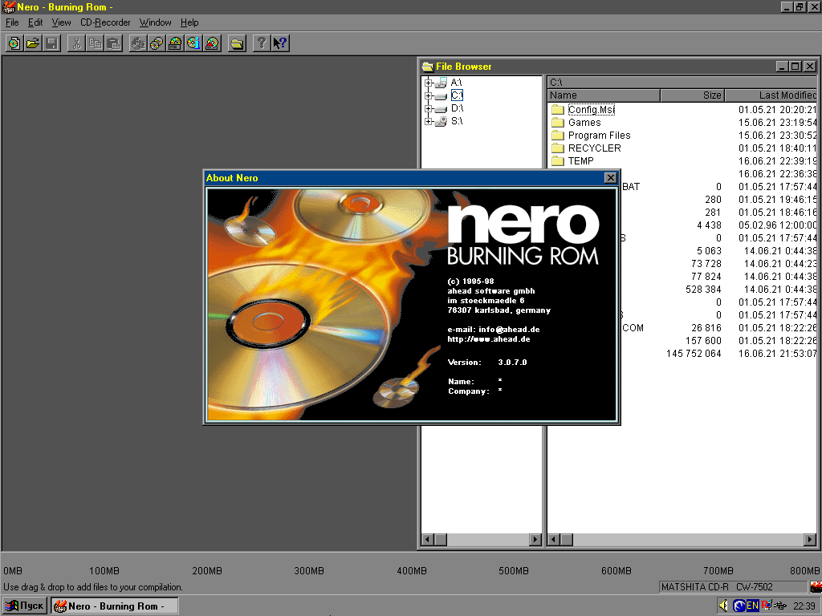Expand the C:\ drive node
This screenshot has width=822, height=616.
click(429, 96)
